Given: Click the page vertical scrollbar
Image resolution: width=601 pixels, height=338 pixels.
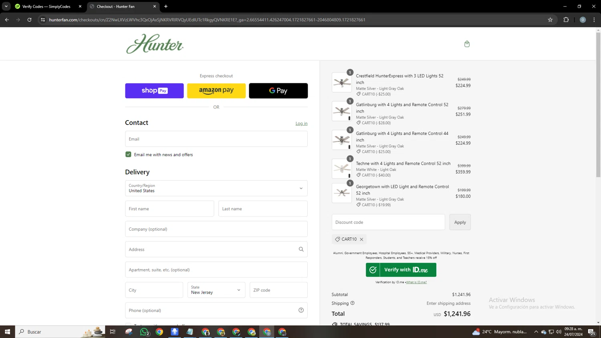Looking at the screenshot, I should tap(598, 104).
